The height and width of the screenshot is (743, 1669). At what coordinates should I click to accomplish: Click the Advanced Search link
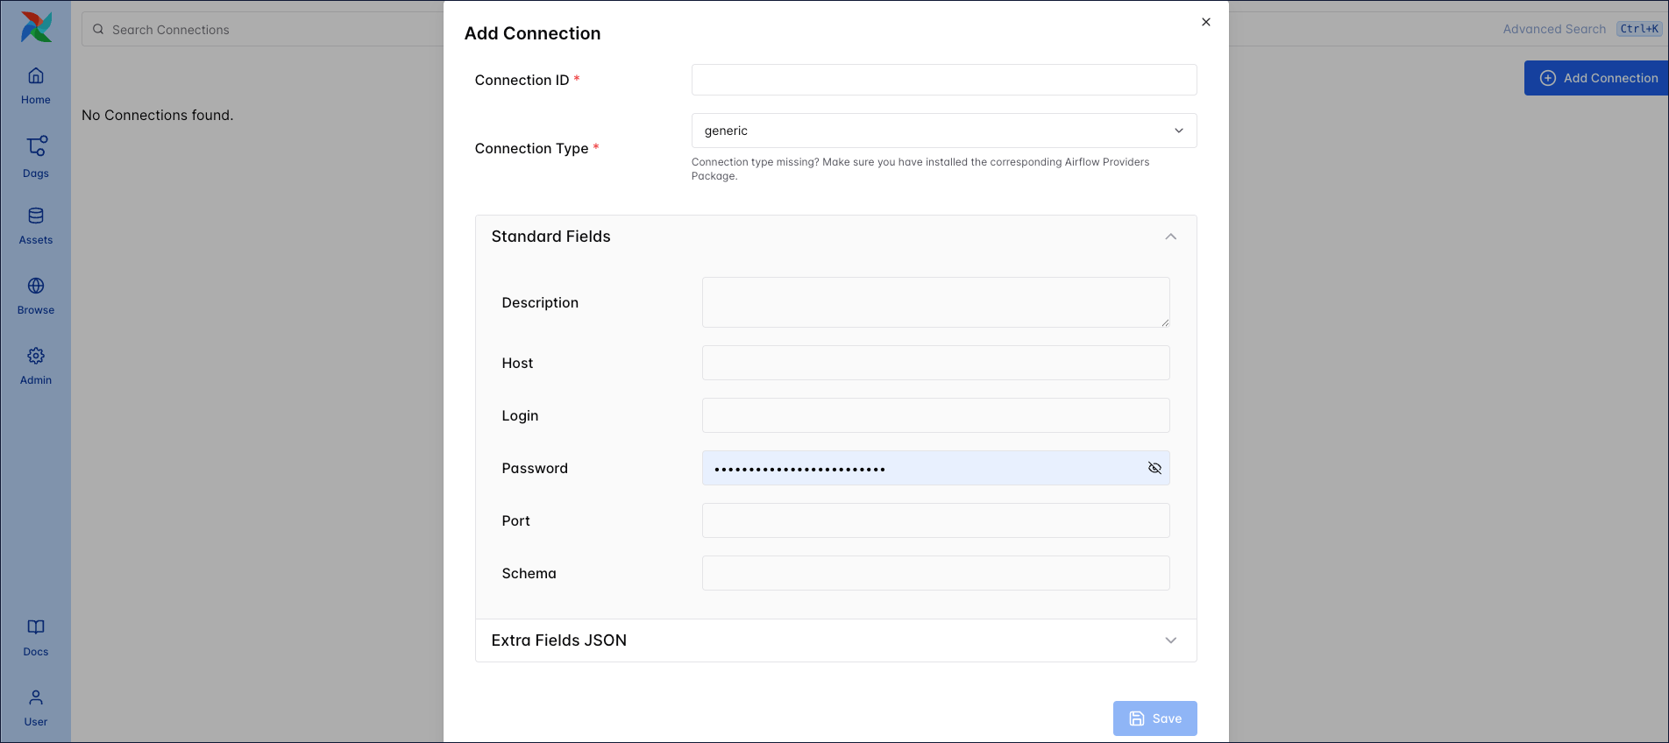(1553, 29)
